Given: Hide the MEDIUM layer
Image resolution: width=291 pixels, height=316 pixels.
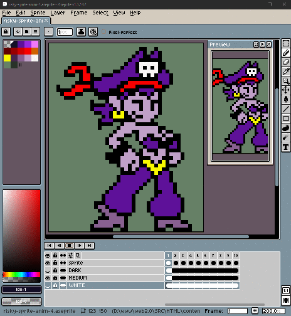Looking at the screenshot, I should pyautogui.click(x=48, y=278).
